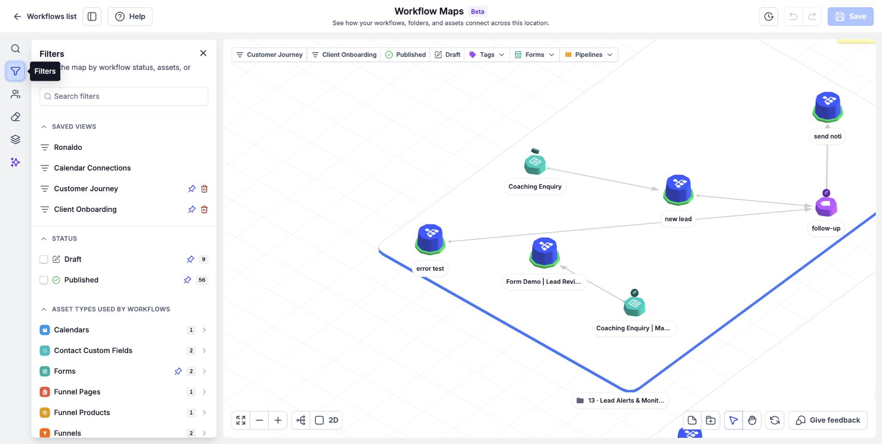Image resolution: width=882 pixels, height=444 pixels.
Task: Open the Calendar Connections saved view
Action: pos(124,168)
